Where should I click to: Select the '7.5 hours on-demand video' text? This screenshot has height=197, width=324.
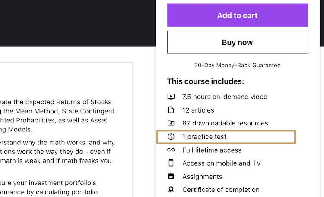click(x=225, y=97)
